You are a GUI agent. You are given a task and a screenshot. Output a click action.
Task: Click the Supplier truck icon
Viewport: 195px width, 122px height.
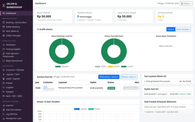tap(4, 88)
